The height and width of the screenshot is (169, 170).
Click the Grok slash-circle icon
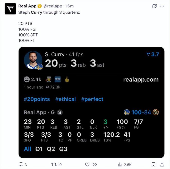154,6
